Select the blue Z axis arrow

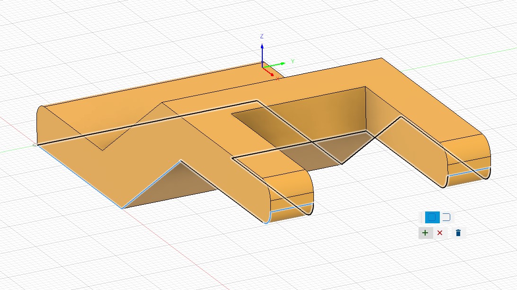click(262, 54)
